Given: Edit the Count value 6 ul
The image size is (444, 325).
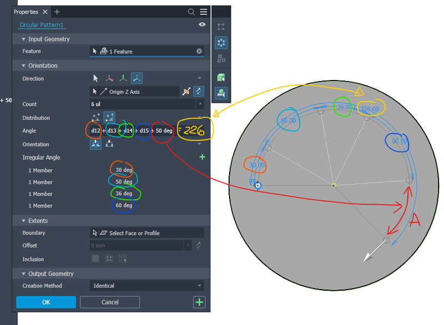Looking at the screenshot, I should (x=143, y=104).
